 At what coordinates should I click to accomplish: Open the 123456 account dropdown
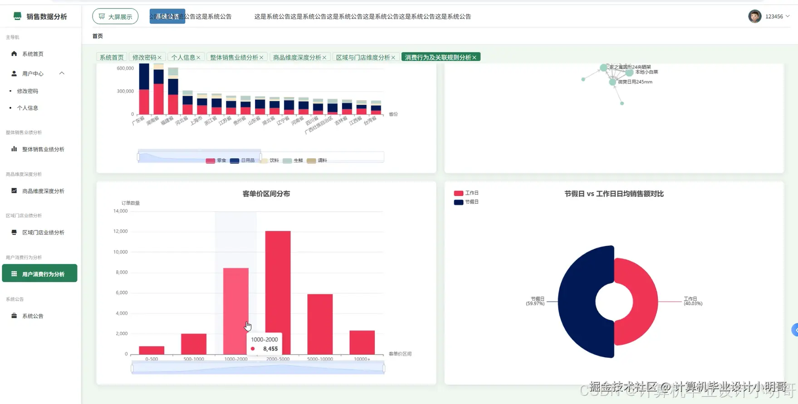point(777,16)
